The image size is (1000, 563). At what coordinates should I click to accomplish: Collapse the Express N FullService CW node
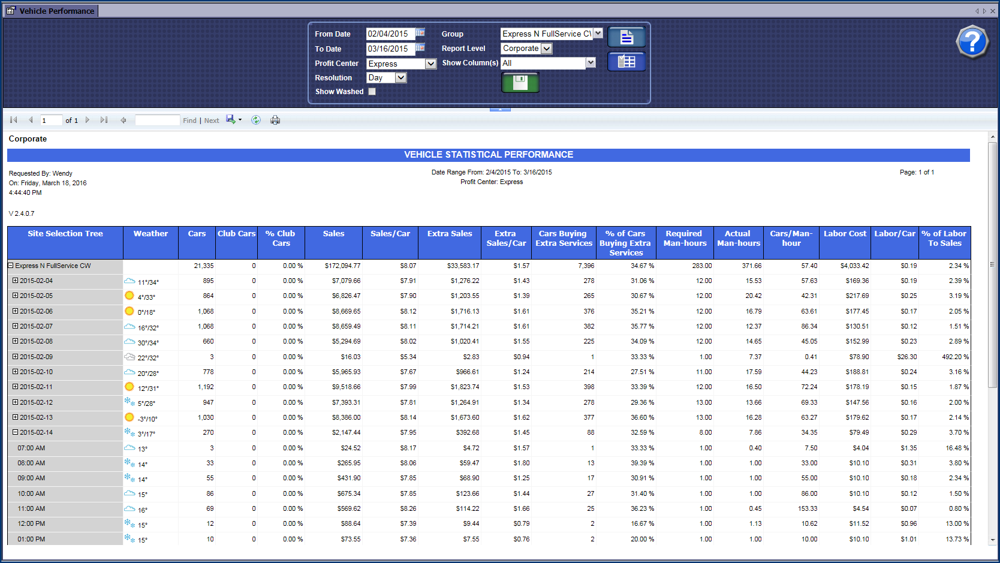[11, 266]
